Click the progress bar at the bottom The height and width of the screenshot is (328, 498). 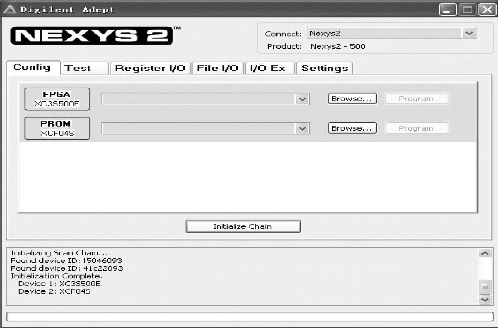(x=250, y=317)
